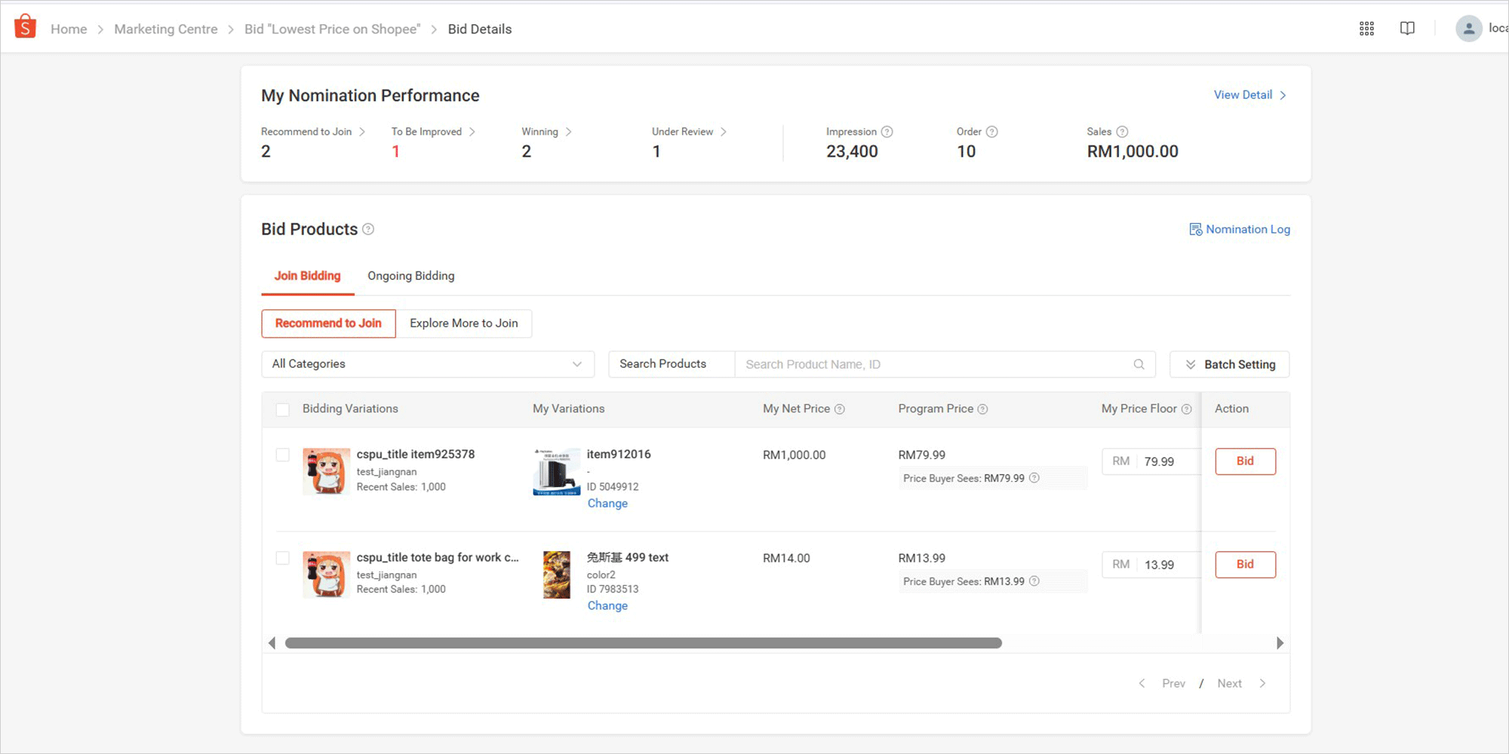Click the user avatar
The width and height of the screenshot is (1509, 754).
tap(1468, 28)
